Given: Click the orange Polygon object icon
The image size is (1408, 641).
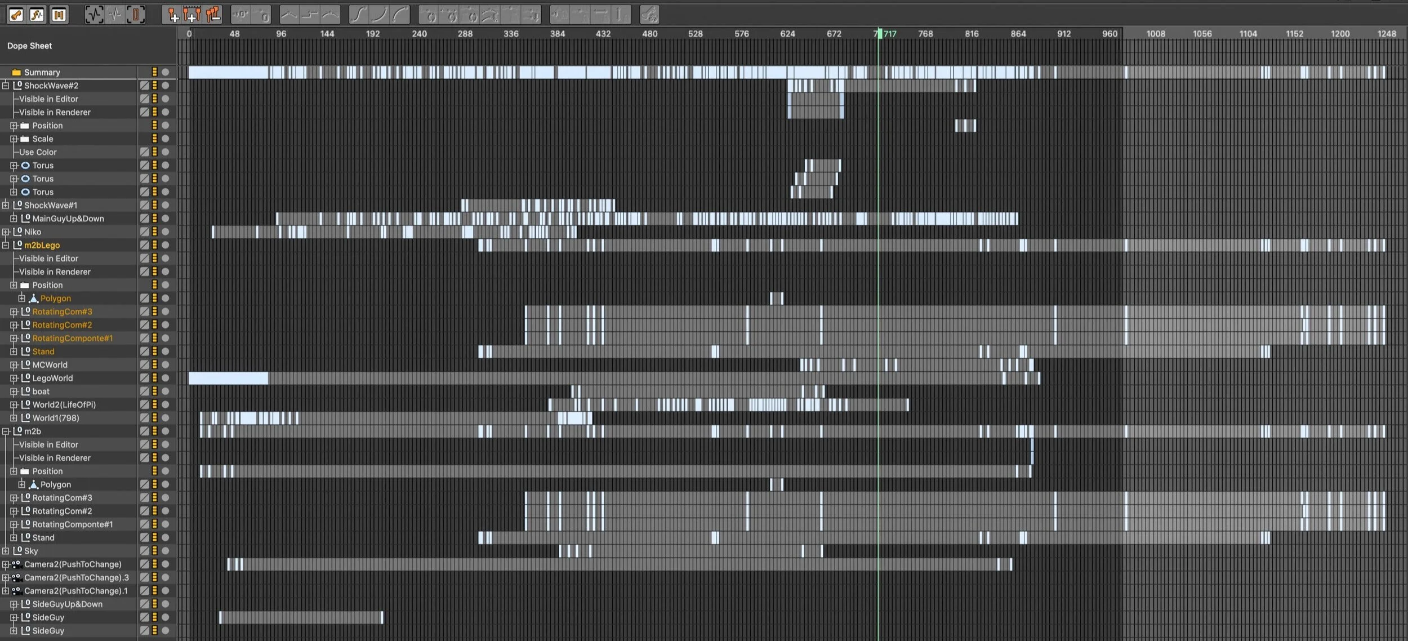Looking at the screenshot, I should click(x=34, y=299).
